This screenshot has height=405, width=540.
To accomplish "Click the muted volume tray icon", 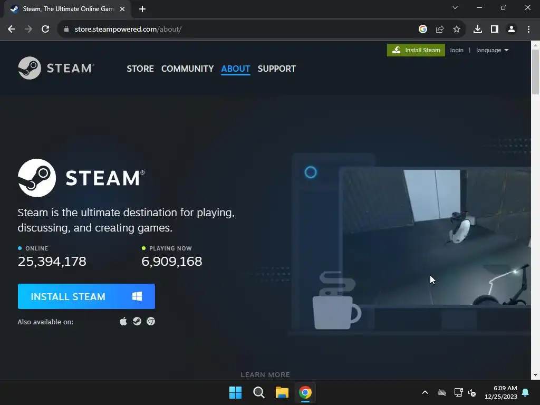I will (472, 392).
